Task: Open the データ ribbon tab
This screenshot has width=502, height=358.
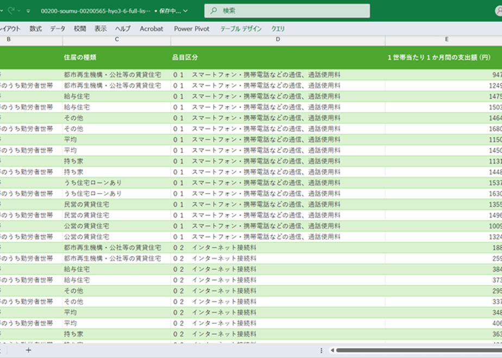Action: point(58,29)
